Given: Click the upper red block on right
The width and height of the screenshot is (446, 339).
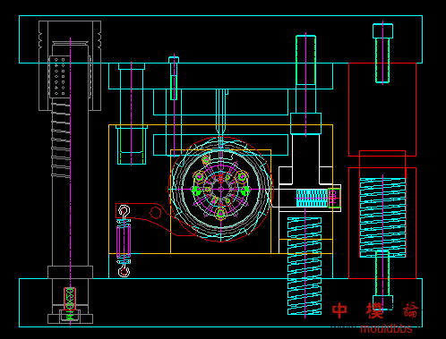Looking at the screenshot, I should (x=382, y=109).
